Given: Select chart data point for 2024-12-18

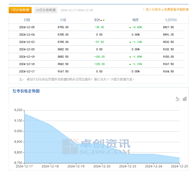Looking at the screenshot, I should tap(50, 125).
